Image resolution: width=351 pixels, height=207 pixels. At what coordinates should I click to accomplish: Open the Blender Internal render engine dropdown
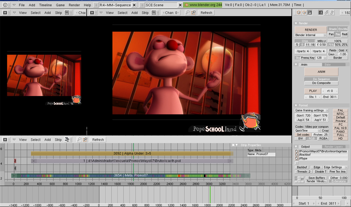311,35
